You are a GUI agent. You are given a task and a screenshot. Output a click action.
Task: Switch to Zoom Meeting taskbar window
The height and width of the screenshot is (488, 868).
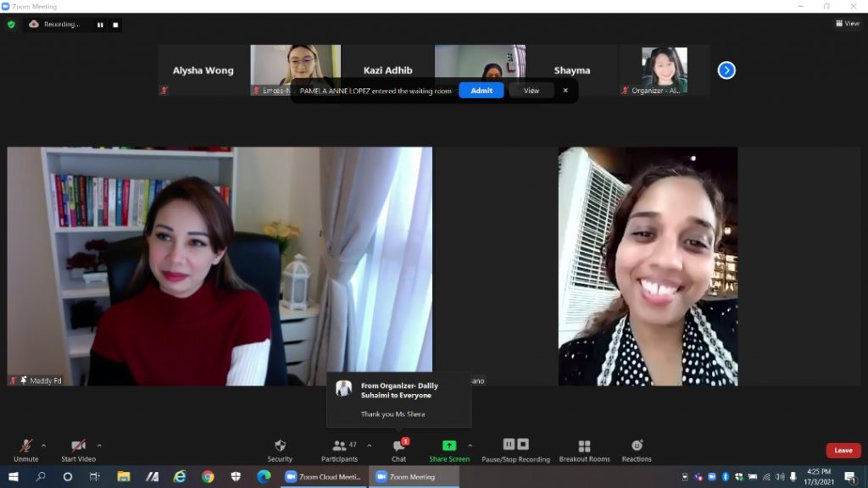tap(414, 476)
